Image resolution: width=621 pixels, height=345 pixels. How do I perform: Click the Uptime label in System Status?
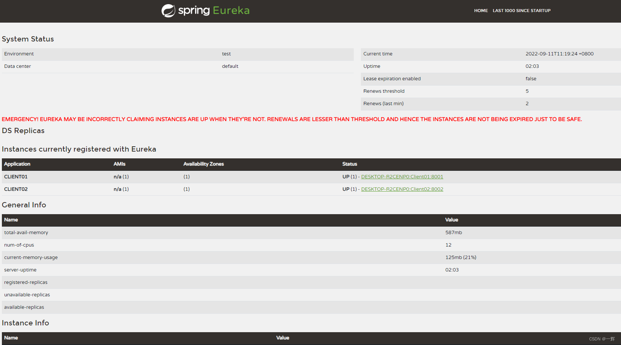pos(372,66)
